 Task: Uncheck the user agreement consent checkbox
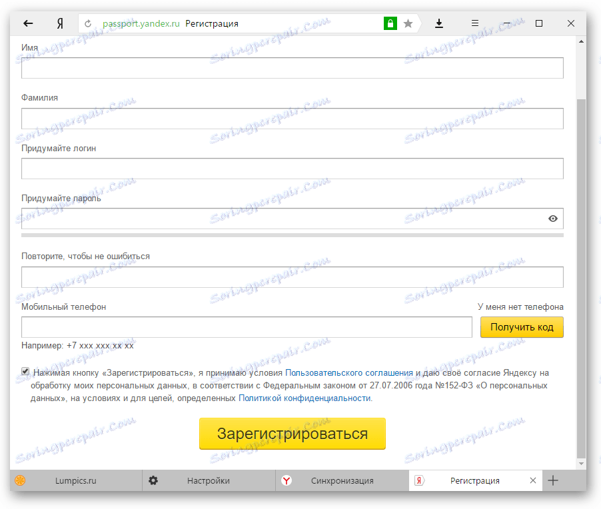pos(25,371)
